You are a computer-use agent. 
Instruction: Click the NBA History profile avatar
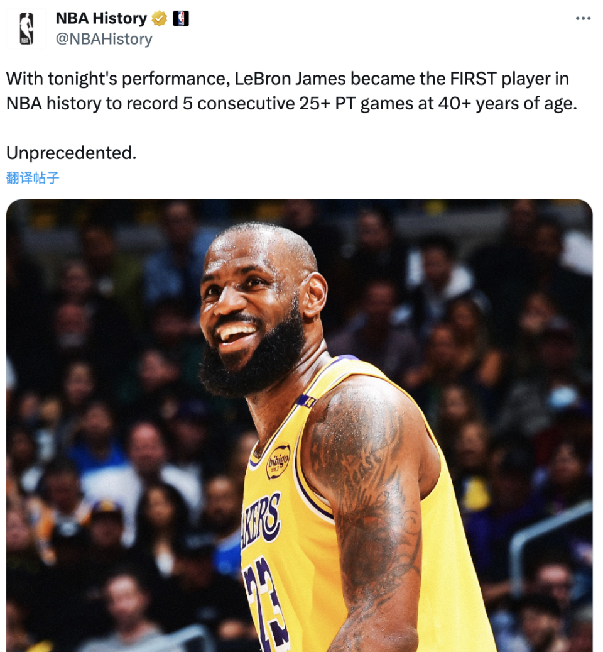pos(26,28)
